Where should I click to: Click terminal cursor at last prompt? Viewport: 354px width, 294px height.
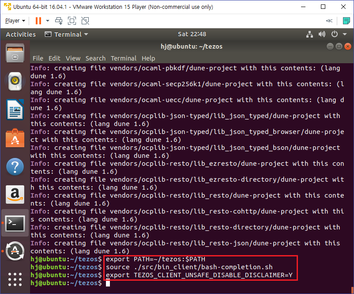point(108,283)
